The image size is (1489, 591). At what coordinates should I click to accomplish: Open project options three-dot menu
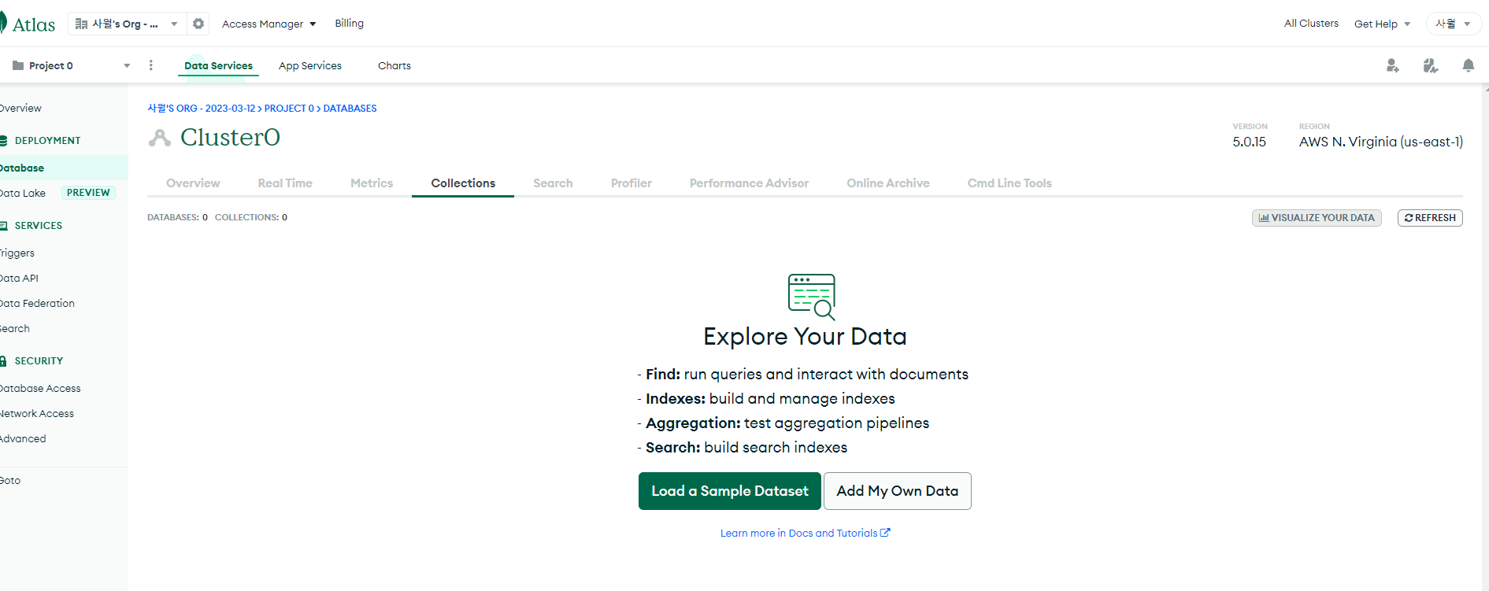(x=151, y=65)
